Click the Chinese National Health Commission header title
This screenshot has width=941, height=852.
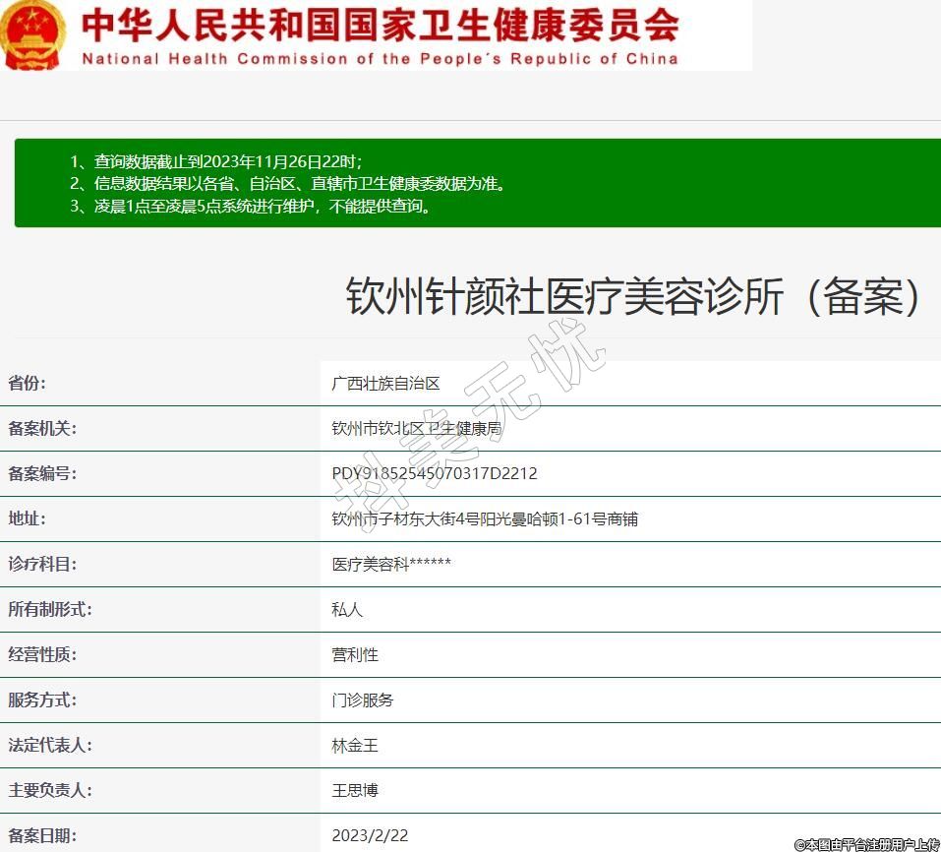tap(380, 25)
